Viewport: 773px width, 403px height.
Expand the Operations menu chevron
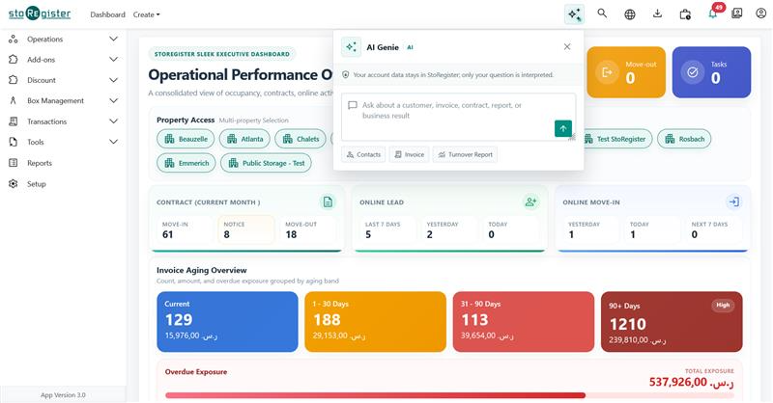click(113, 39)
